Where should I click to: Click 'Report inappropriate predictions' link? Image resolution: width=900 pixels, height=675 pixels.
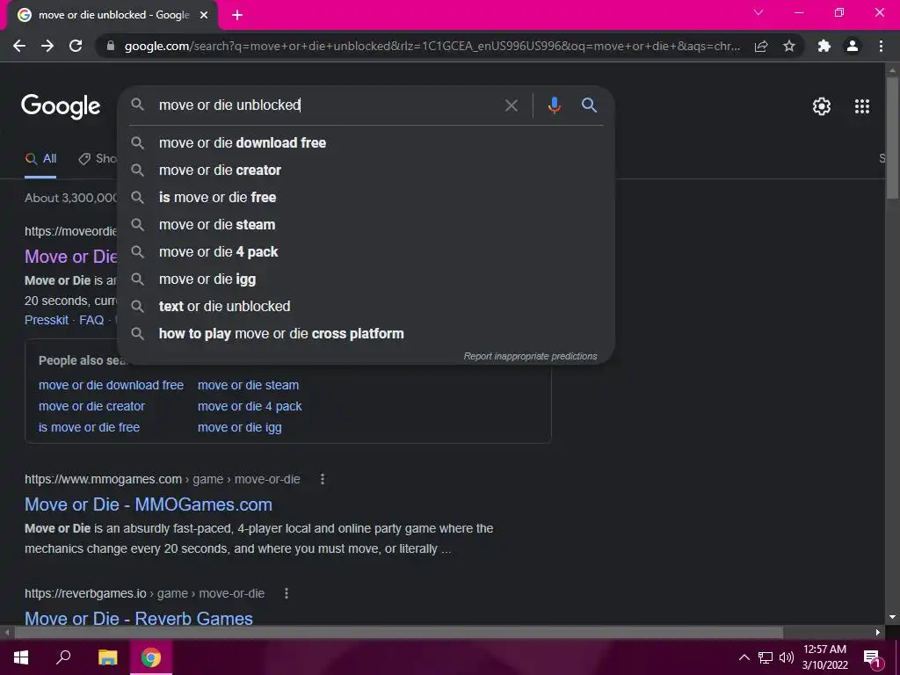530,357
